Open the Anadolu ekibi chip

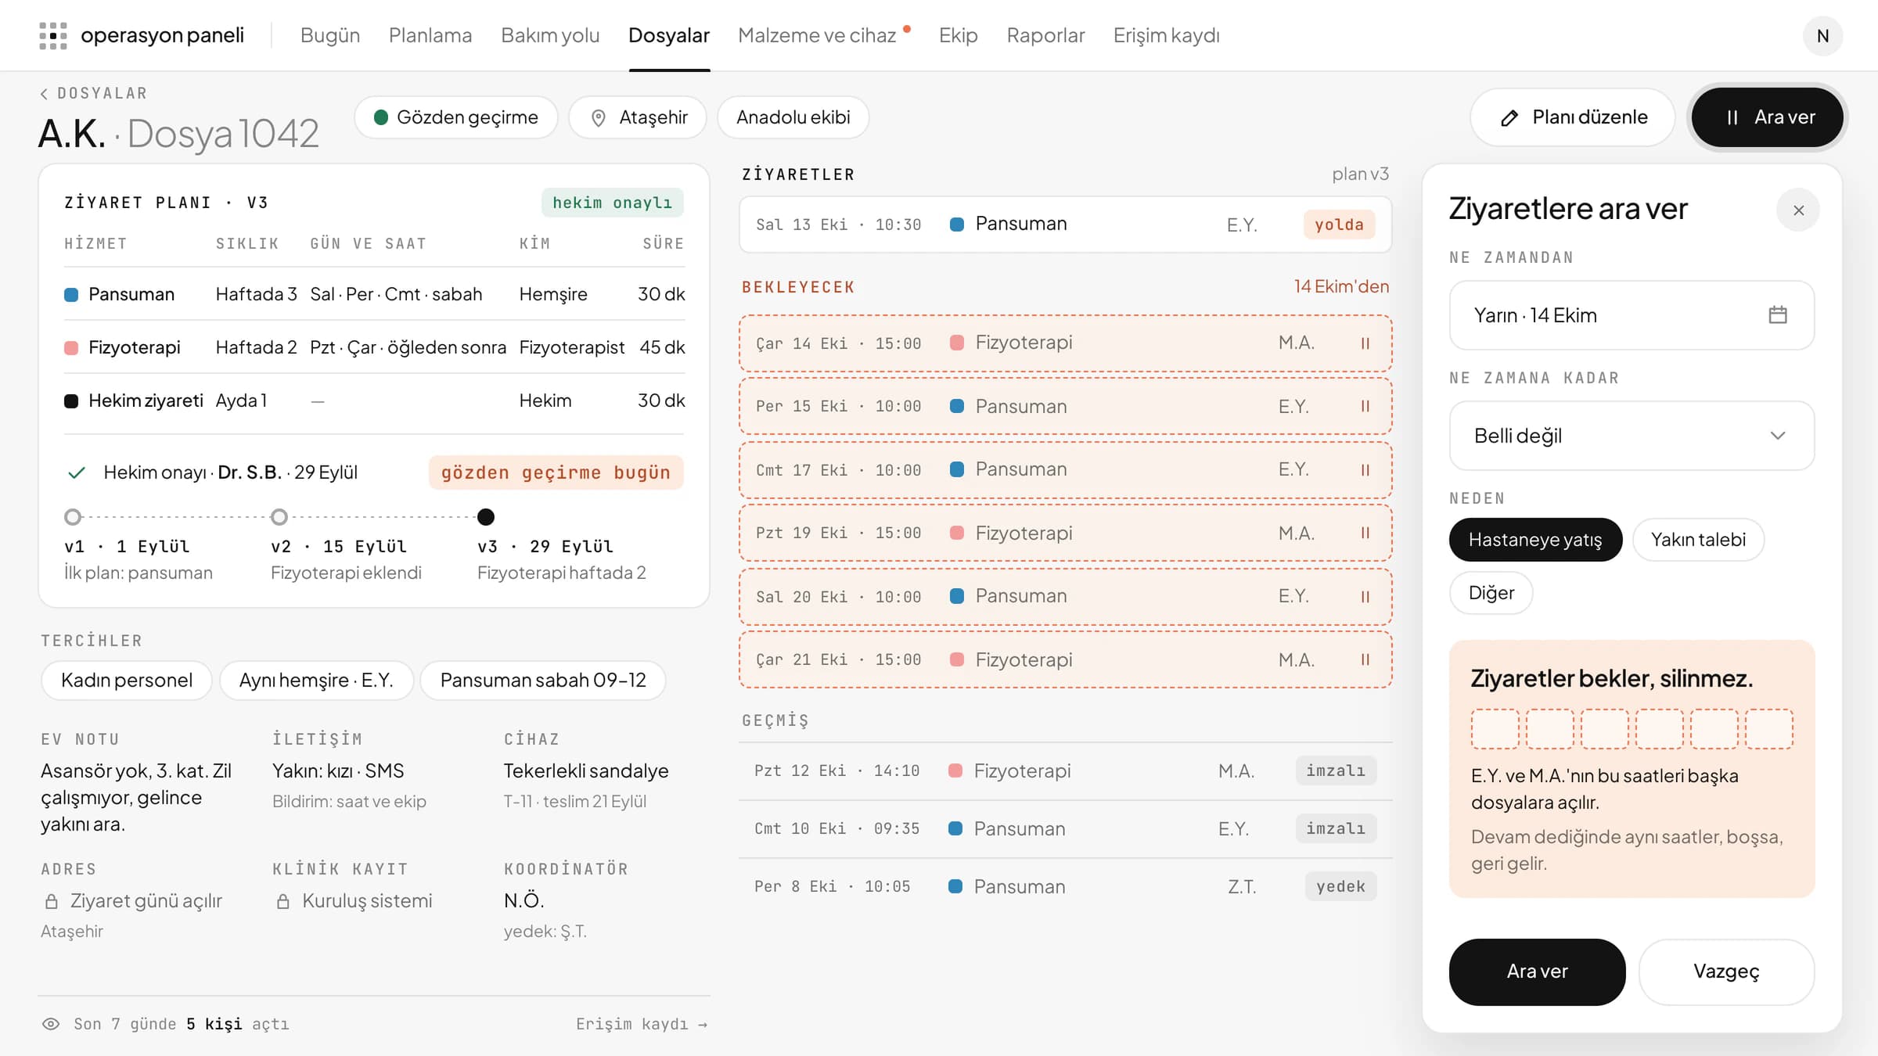coord(793,117)
